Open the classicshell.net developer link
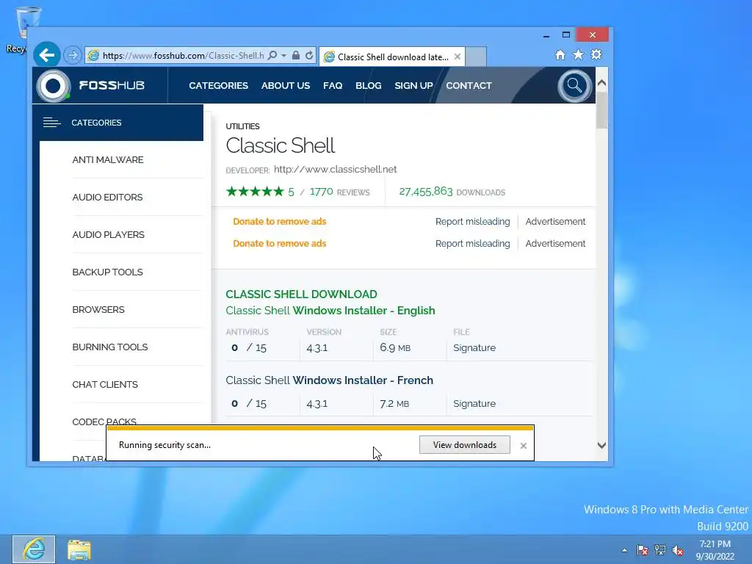This screenshot has height=564, width=752. [x=335, y=170]
